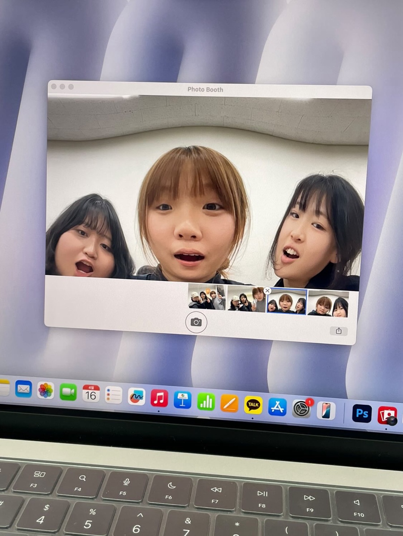Launch Pages from the Dock
Image resolution: width=403 pixels, height=536 pixels.
229,403
